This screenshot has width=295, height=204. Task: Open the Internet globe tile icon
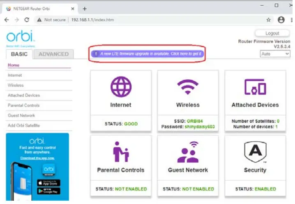pos(121,87)
